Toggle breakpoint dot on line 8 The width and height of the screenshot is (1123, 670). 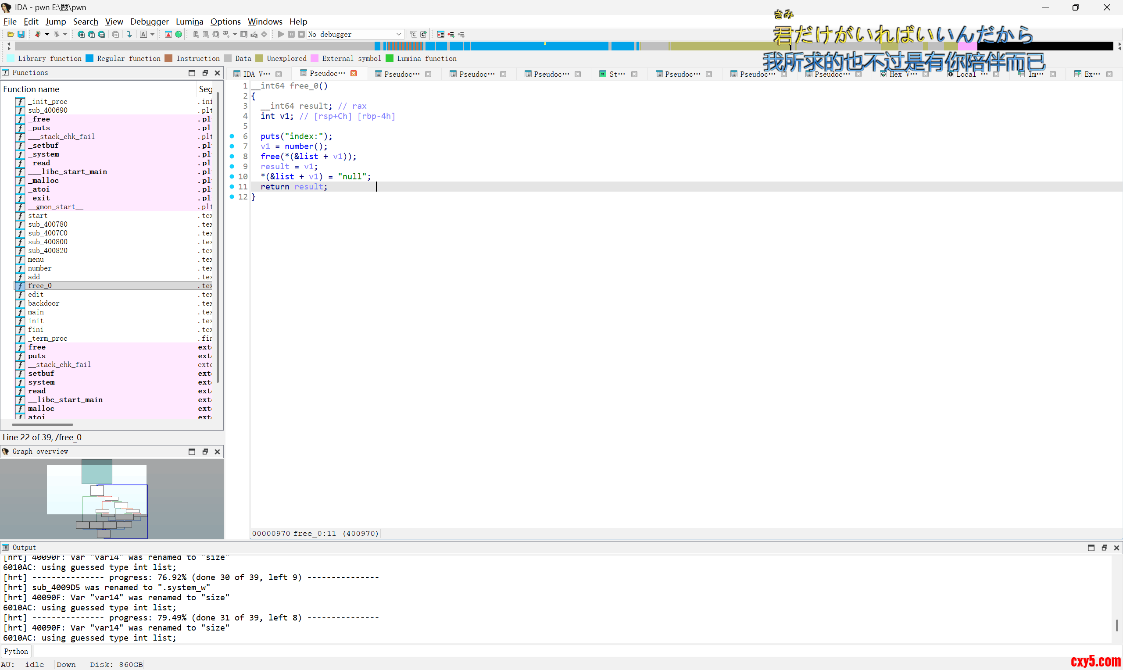232,157
